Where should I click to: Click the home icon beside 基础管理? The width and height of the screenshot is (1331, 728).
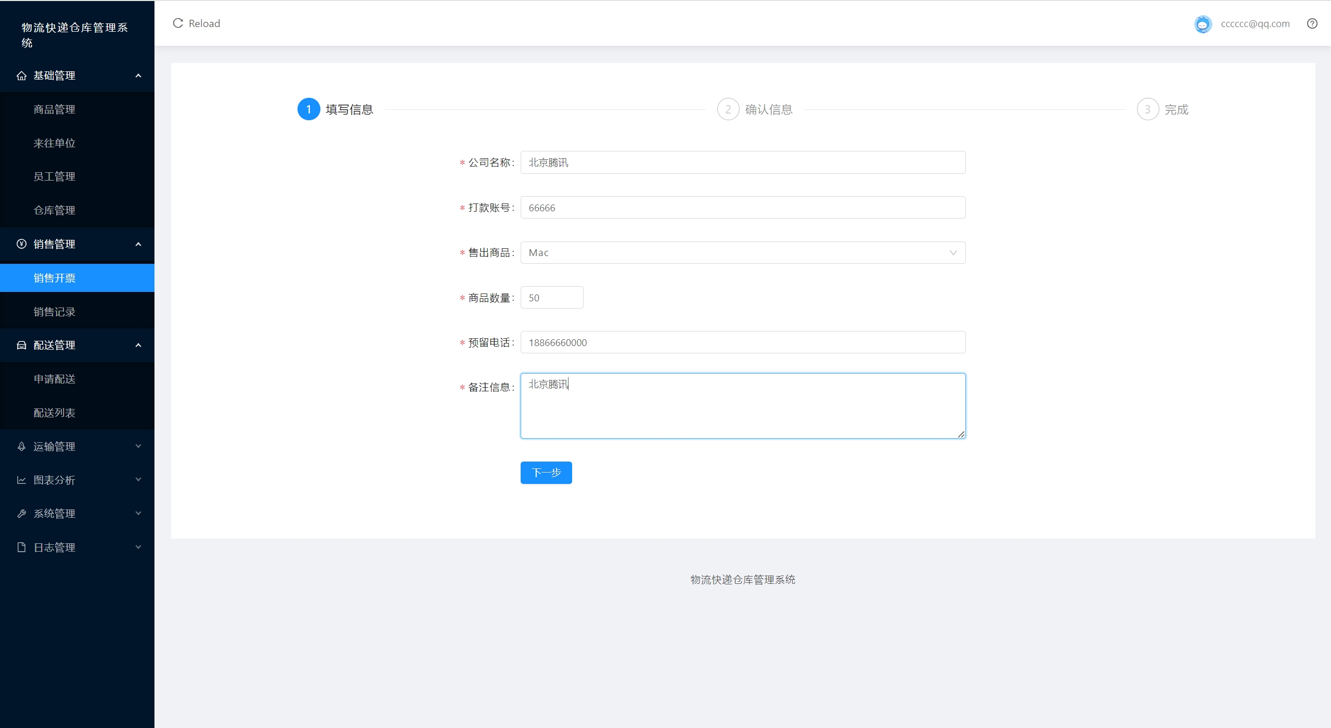click(x=21, y=75)
